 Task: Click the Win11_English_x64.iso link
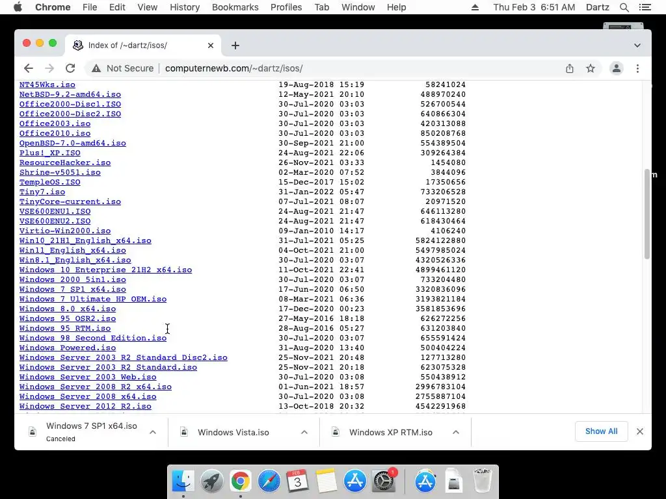click(x=73, y=250)
